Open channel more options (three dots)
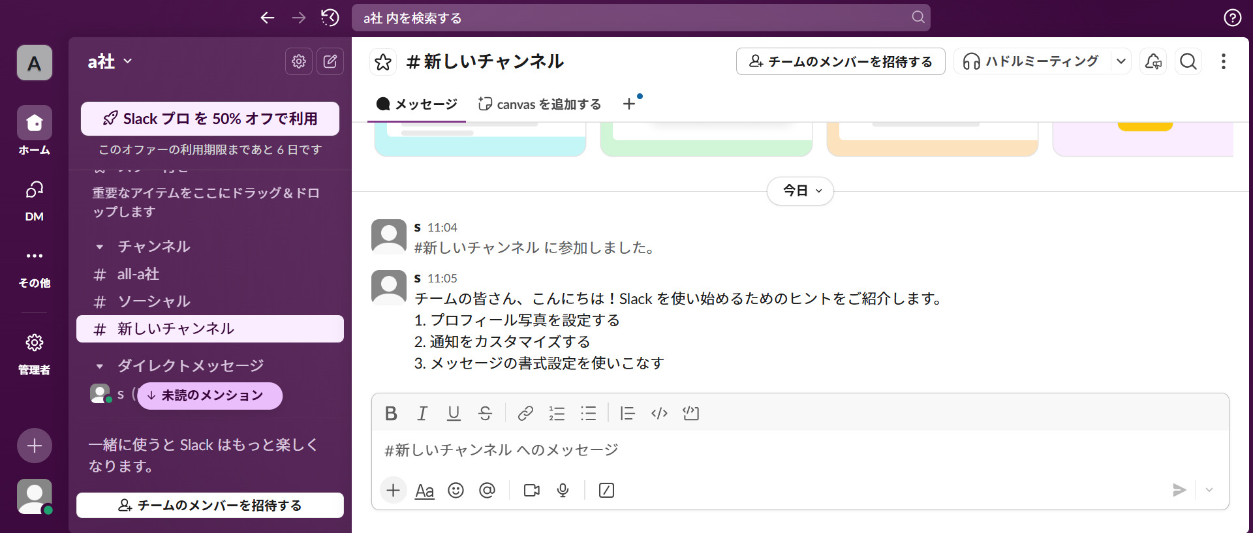 coord(1224,61)
